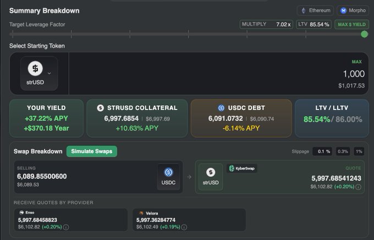Click the Morpho logo icon
Screen dimensions: 374x240
pyautogui.click(x=343, y=10)
